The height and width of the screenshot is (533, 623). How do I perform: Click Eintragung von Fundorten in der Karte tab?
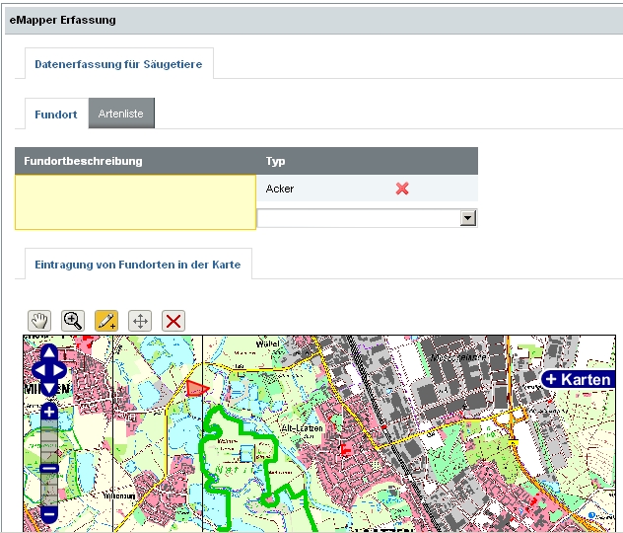(x=137, y=264)
